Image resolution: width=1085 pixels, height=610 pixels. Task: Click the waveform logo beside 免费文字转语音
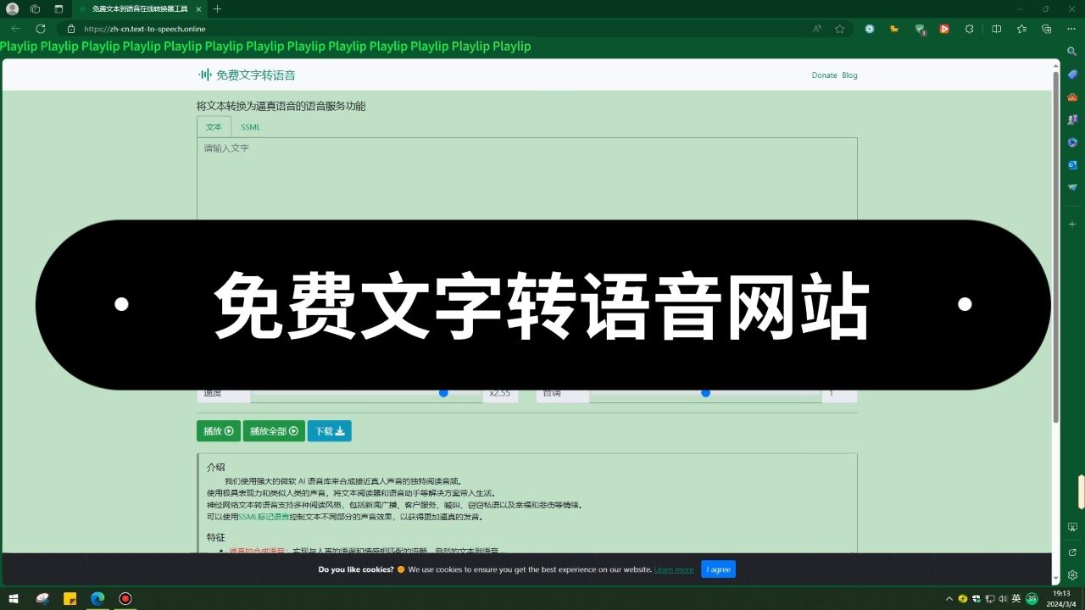click(x=203, y=75)
